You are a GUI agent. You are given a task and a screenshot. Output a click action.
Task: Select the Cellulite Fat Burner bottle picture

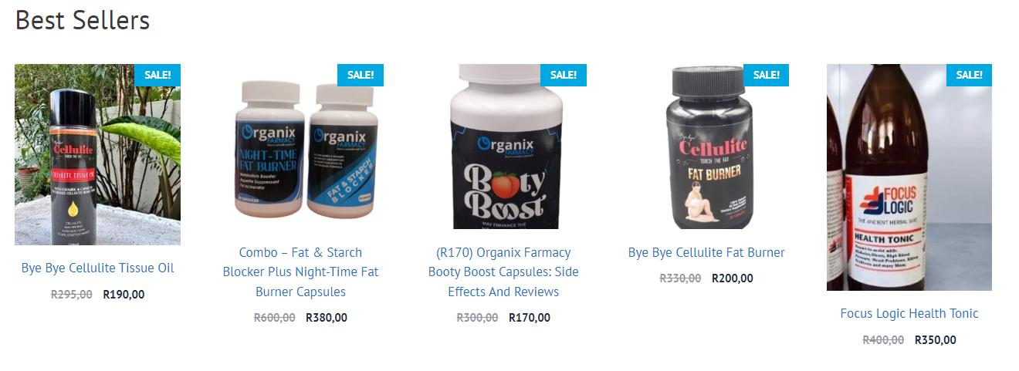(x=706, y=147)
